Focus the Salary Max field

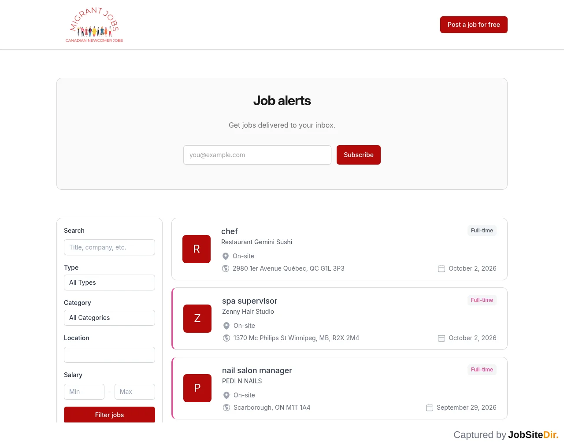coord(135,392)
